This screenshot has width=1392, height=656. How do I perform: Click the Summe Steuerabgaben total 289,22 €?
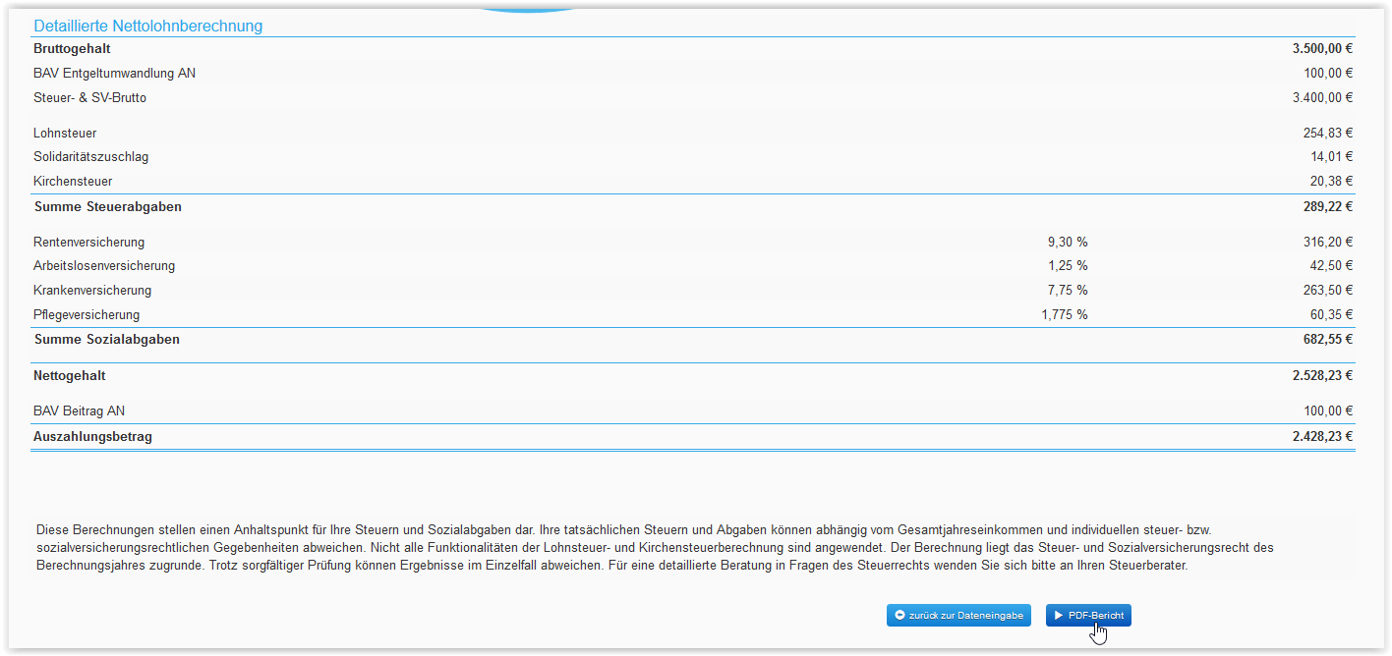click(1327, 207)
